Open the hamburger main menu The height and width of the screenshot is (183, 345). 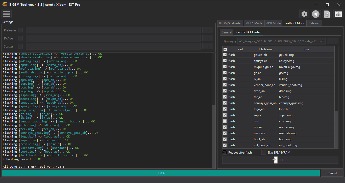coord(6,14)
